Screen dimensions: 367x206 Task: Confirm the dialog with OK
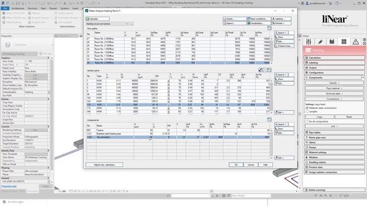tap(236, 165)
